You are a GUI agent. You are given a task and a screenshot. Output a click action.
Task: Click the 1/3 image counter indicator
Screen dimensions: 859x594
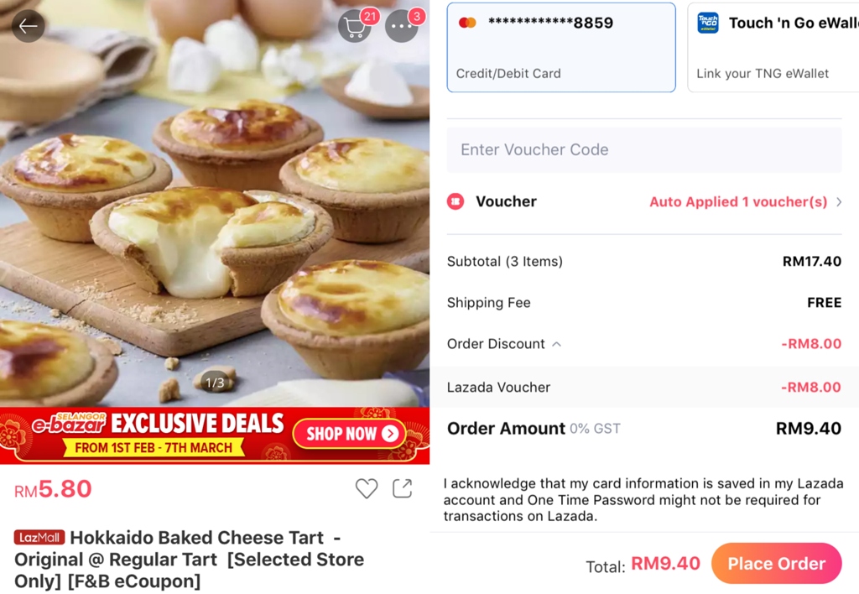[215, 383]
